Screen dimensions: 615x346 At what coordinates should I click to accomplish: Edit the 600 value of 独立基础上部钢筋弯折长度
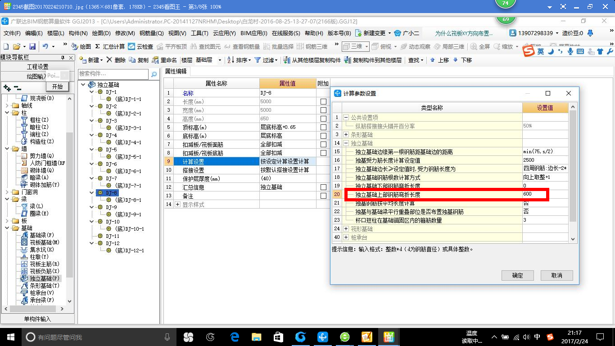click(x=544, y=194)
